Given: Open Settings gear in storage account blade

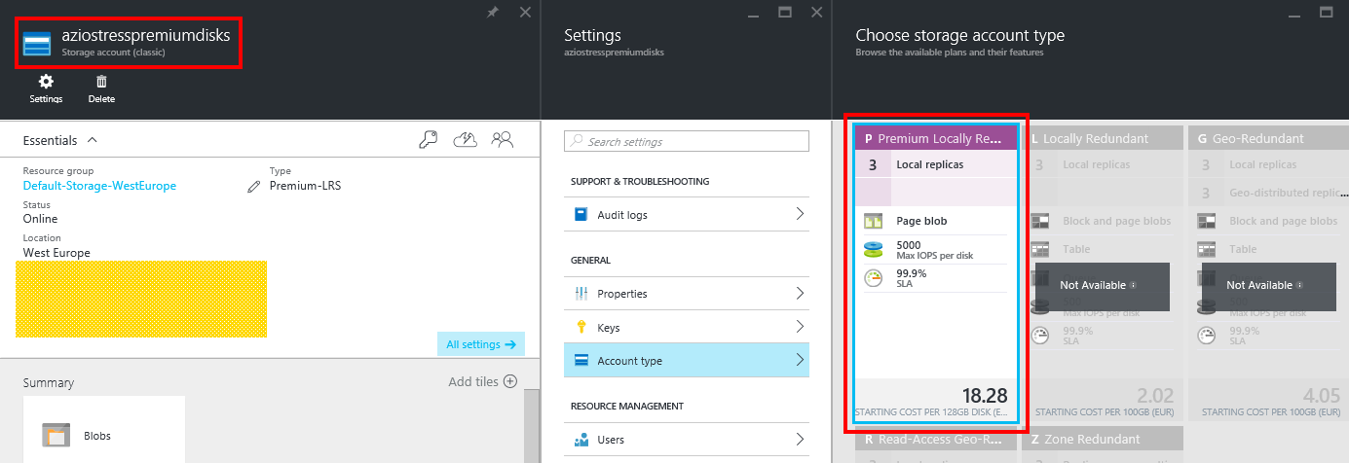Looking at the screenshot, I should (x=46, y=89).
